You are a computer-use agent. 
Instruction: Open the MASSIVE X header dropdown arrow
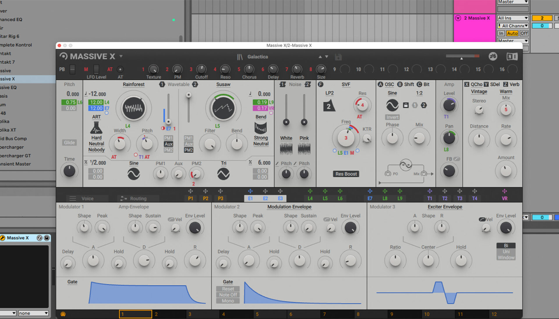tap(121, 56)
